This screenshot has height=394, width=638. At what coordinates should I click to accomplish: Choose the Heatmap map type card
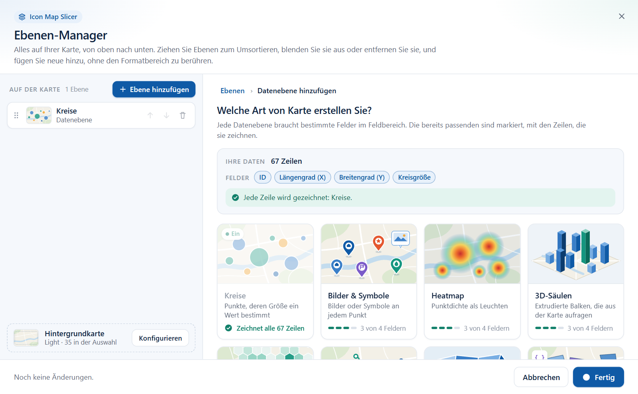point(472,281)
